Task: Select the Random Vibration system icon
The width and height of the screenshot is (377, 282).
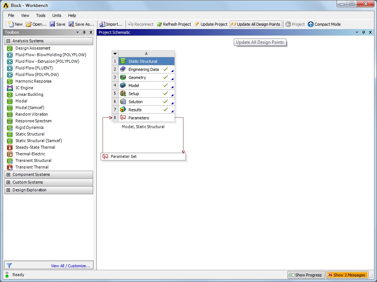Action: click(x=10, y=115)
